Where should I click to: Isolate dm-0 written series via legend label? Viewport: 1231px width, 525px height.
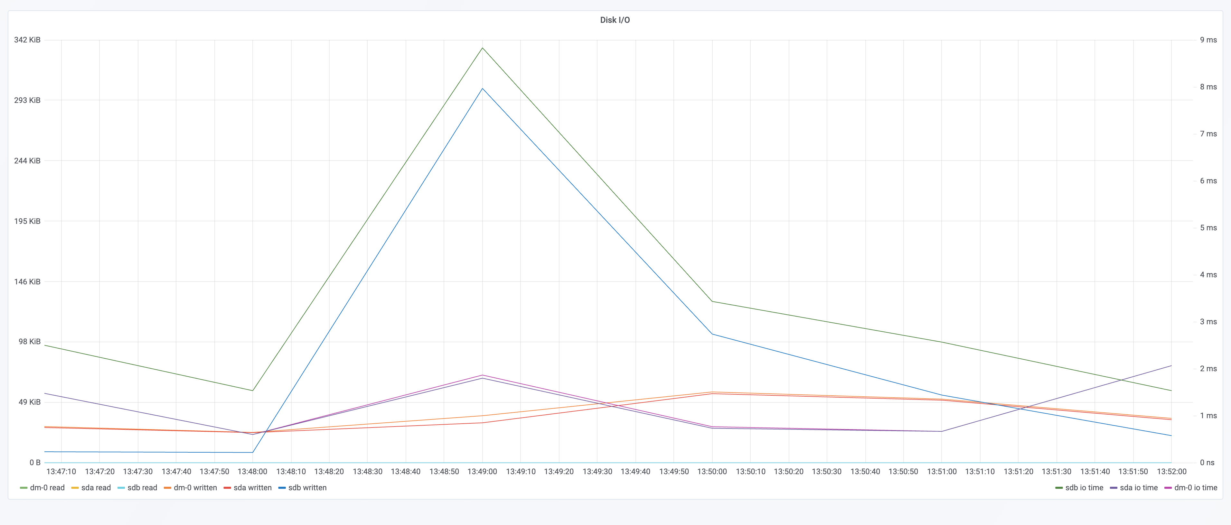tap(195, 488)
